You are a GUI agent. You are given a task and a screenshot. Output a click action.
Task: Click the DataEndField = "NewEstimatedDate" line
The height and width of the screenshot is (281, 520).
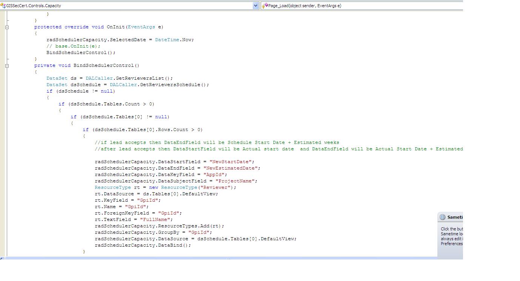click(178, 168)
